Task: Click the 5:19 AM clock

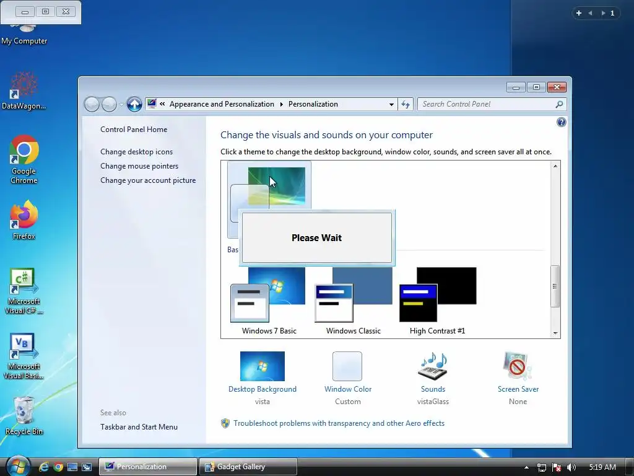Action: [602, 467]
